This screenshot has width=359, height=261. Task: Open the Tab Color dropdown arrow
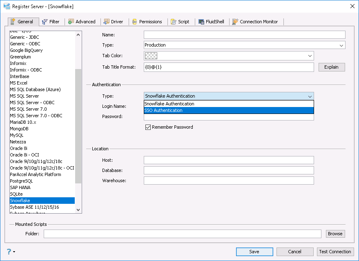tap(310, 56)
